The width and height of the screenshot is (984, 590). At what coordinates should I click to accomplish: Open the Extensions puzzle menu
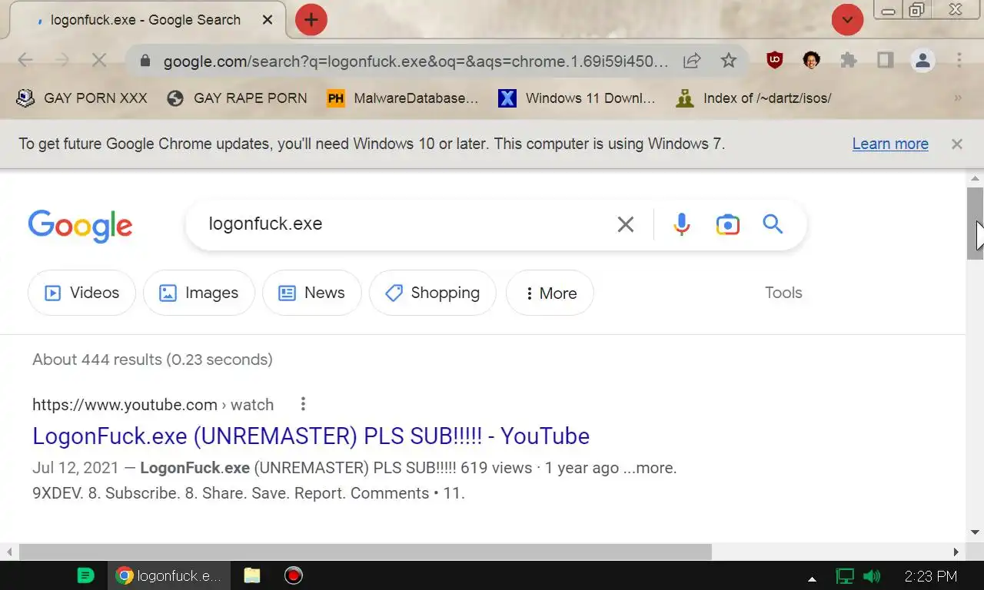848,61
